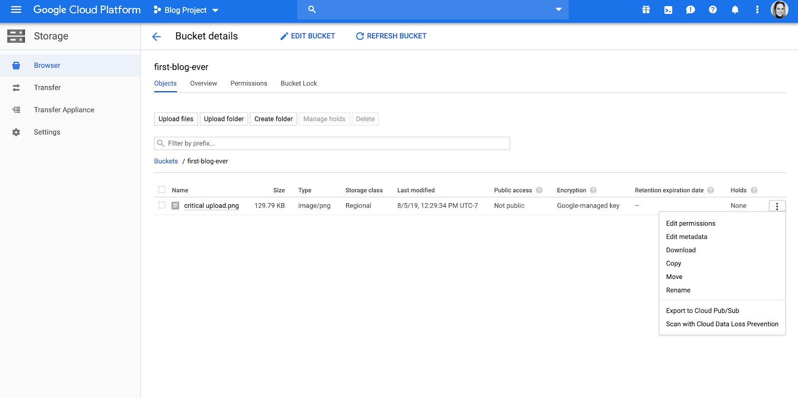Switch to the Overview tab
Screen dimensions: 798x398
(203, 83)
